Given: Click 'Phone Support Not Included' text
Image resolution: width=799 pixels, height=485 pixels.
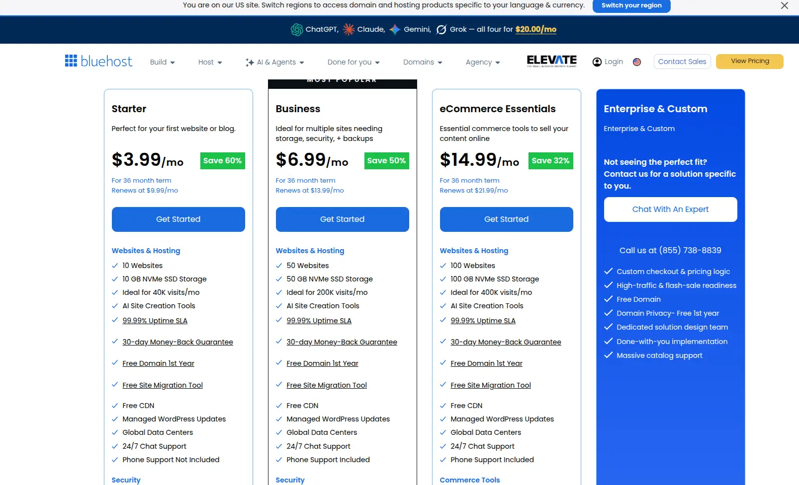Looking at the screenshot, I should click(x=171, y=460).
